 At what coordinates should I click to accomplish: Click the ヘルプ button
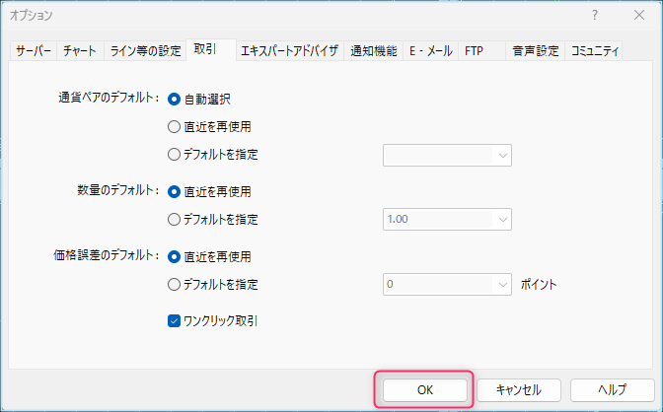tap(612, 389)
